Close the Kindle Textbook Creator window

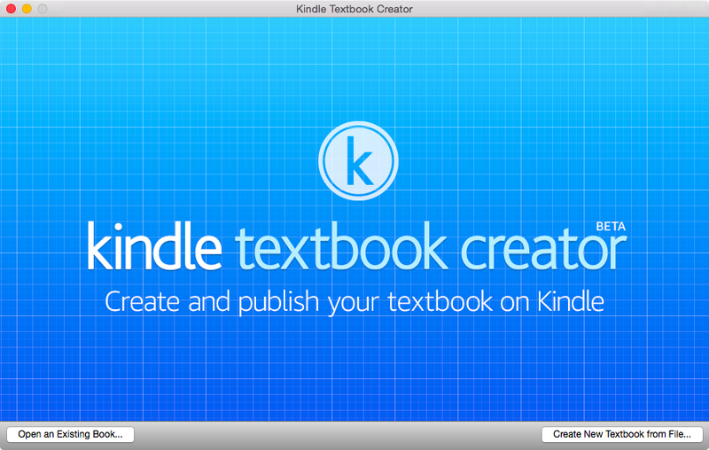(12, 9)
